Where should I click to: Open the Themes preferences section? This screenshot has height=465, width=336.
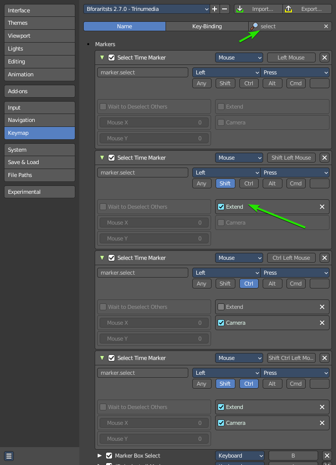click(40, 23)
